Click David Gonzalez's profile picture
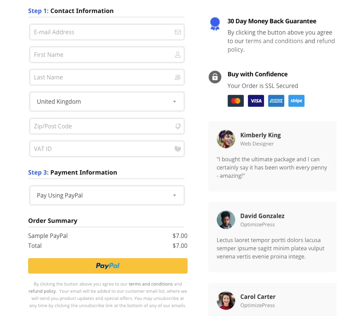 226,220
